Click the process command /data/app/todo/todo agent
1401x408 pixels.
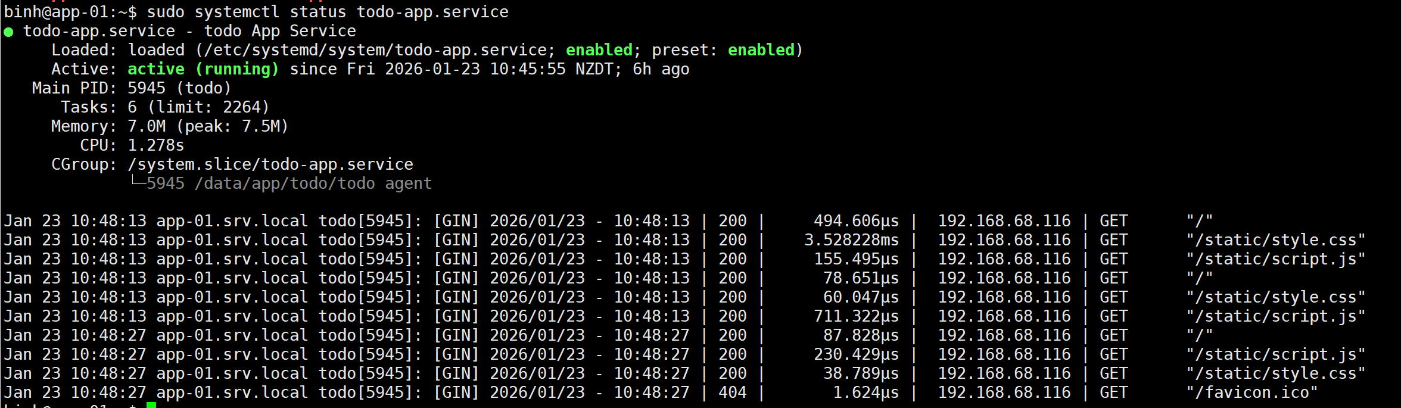pyautogui.click(x=313, y=183)
